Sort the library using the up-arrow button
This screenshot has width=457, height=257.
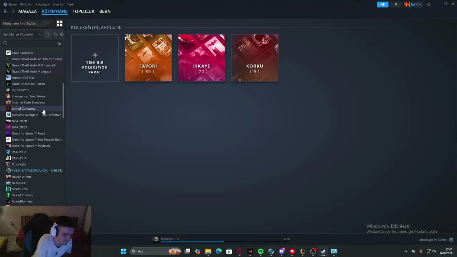(48, 34)
